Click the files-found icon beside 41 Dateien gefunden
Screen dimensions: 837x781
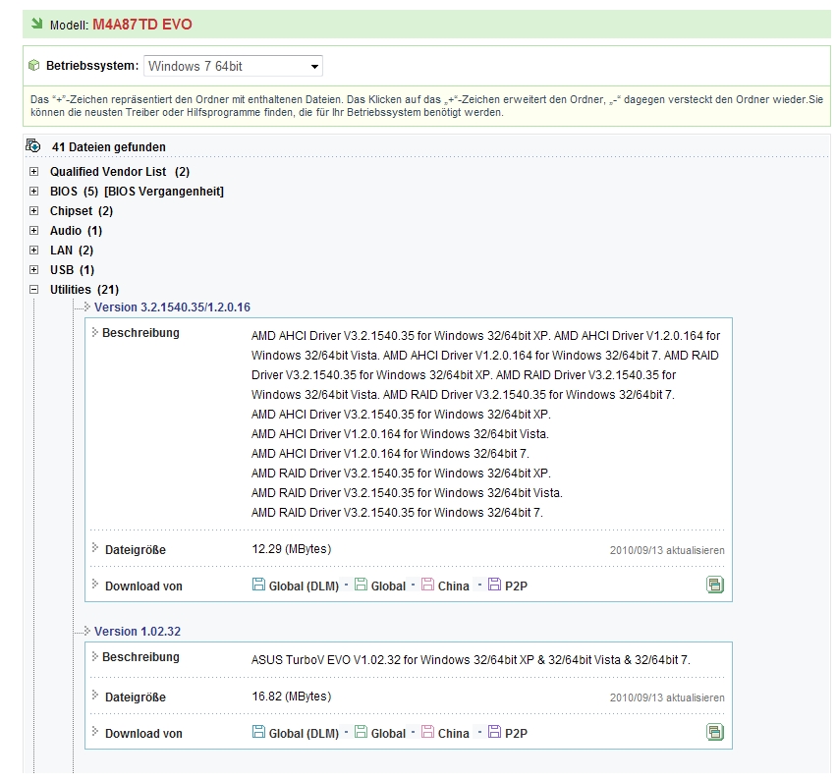[x=33, y=145]
